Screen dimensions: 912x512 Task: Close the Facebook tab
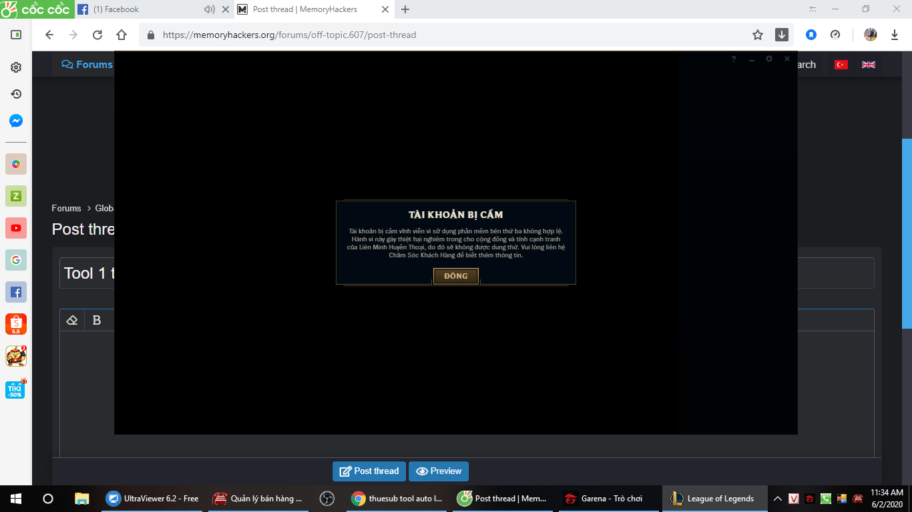click(x=225, y=9)
